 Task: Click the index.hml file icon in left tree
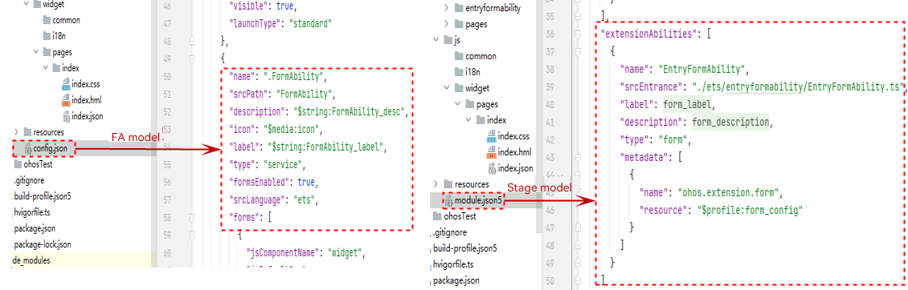click(65, 100)
